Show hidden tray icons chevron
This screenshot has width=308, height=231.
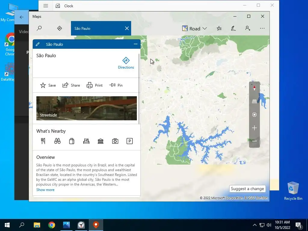click(254, 225)
